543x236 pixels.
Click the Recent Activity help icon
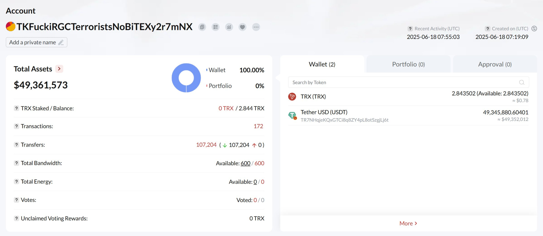pyautogui.click(x=410, y=29)
